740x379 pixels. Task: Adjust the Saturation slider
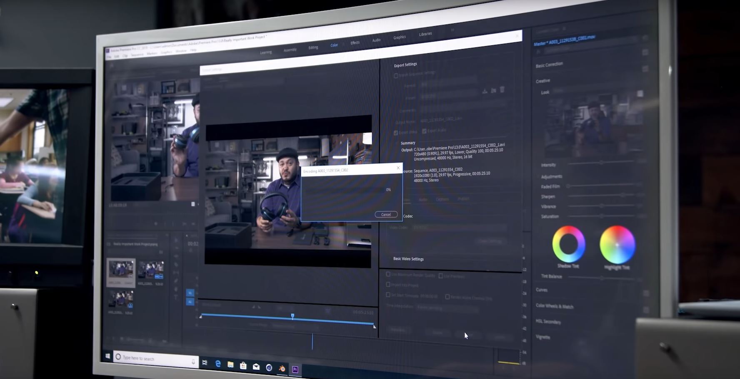coord(602,216)
